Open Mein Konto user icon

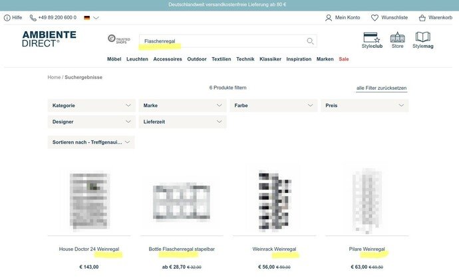[328, 17]
